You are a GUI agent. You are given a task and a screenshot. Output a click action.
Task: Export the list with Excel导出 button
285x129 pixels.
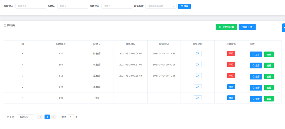coord(226,27)
